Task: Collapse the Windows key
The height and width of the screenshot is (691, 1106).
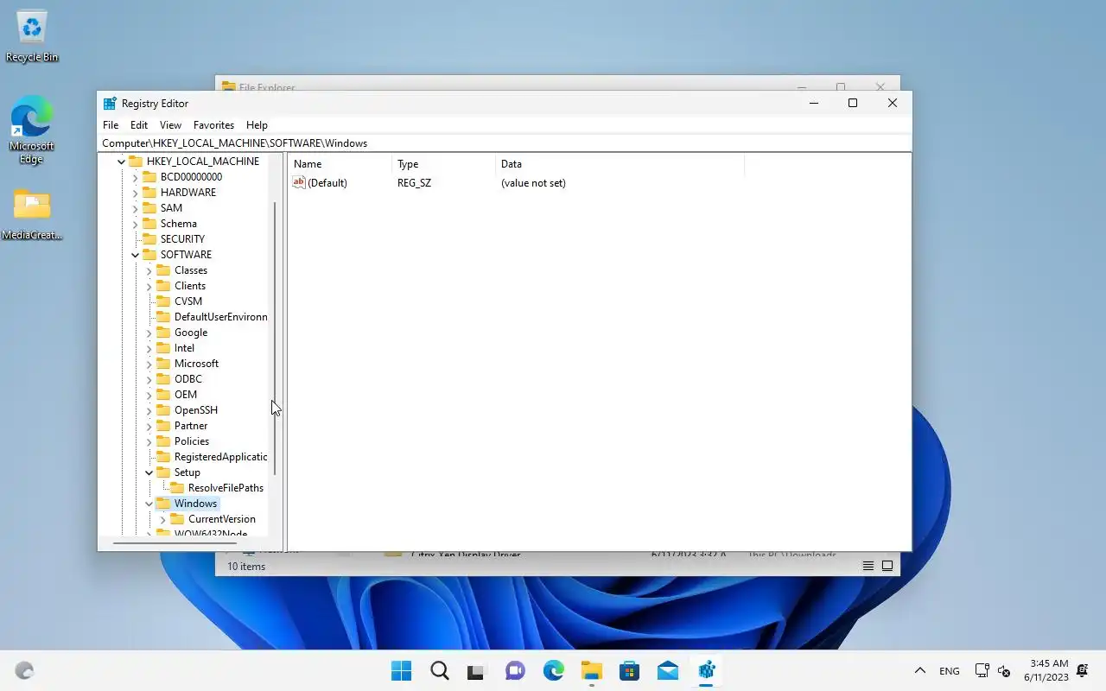Action: coord(149,504)
